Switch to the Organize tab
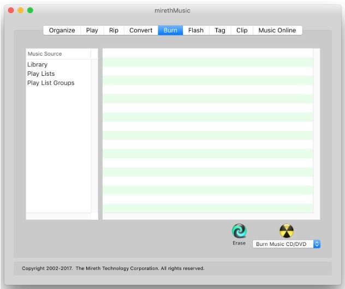Screen dimensions: 345x289 point(62,31)
